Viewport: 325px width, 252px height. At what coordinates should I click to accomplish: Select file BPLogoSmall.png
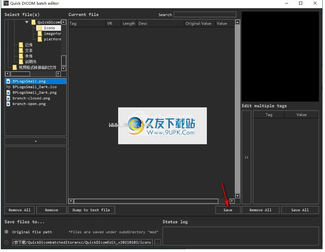[35, 81]
